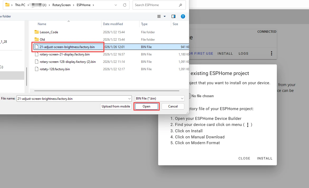Sort files by Date modified column
309x188 pixels.
(113, 24)
